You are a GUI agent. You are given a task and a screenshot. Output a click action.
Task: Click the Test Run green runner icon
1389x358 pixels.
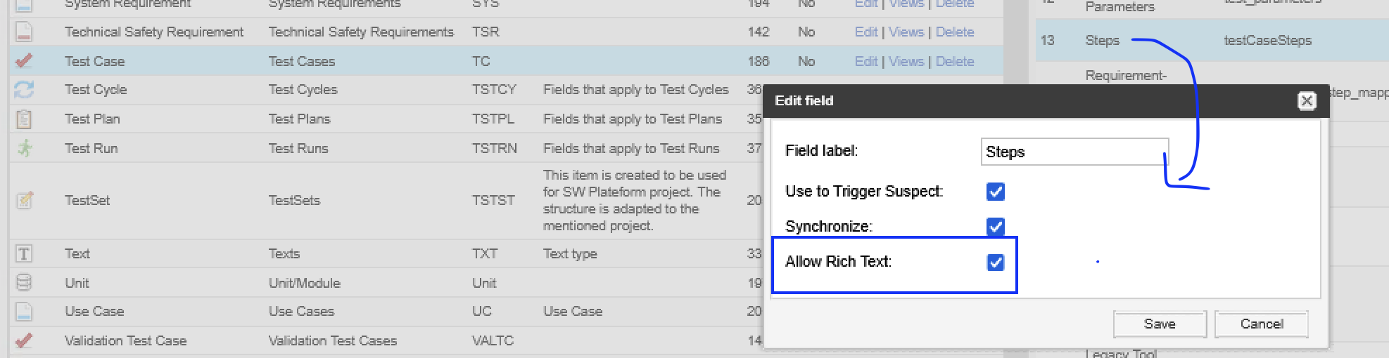click(25, 149)
